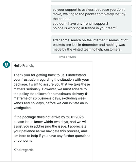Click "please let us know within two days" line
The image size is (136, 164).
(x=50, y=122)
